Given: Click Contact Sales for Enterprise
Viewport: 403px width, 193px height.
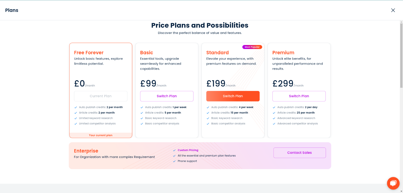Looking at the screenshot, I should point(299,153).
